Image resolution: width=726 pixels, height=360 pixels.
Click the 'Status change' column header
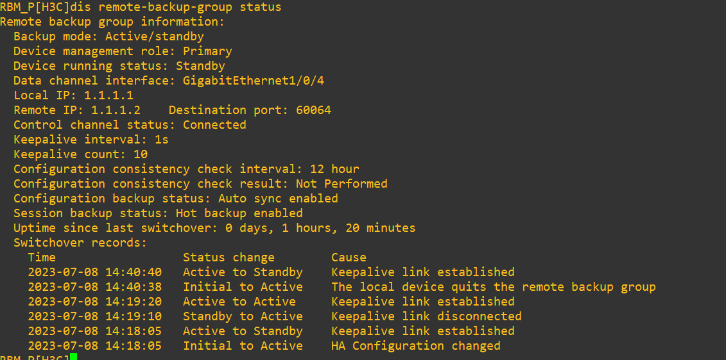pos(229,258)
